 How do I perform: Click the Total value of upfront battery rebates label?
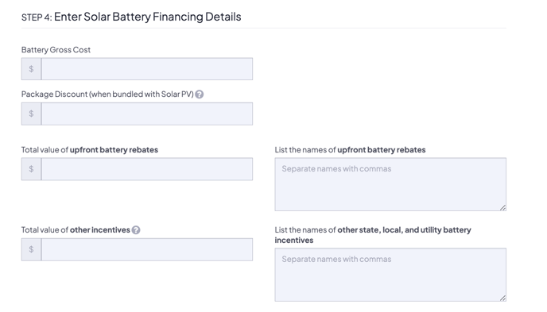90,150
